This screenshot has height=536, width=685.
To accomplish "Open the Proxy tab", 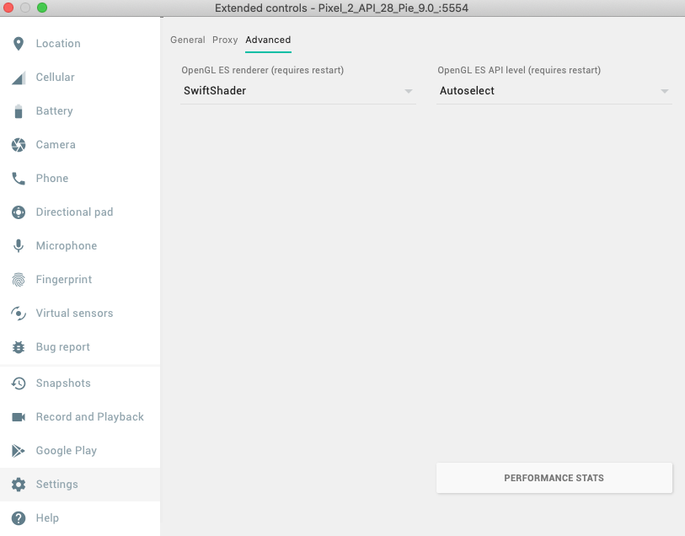I will 224,40.
